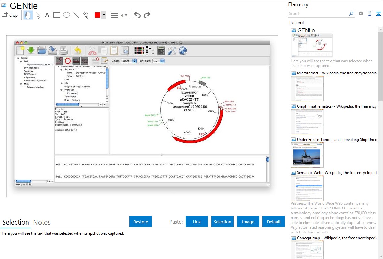The image size is (383, 259).
Task: Expand the CDS node in feature tree
Action: [x=62, y=83]
